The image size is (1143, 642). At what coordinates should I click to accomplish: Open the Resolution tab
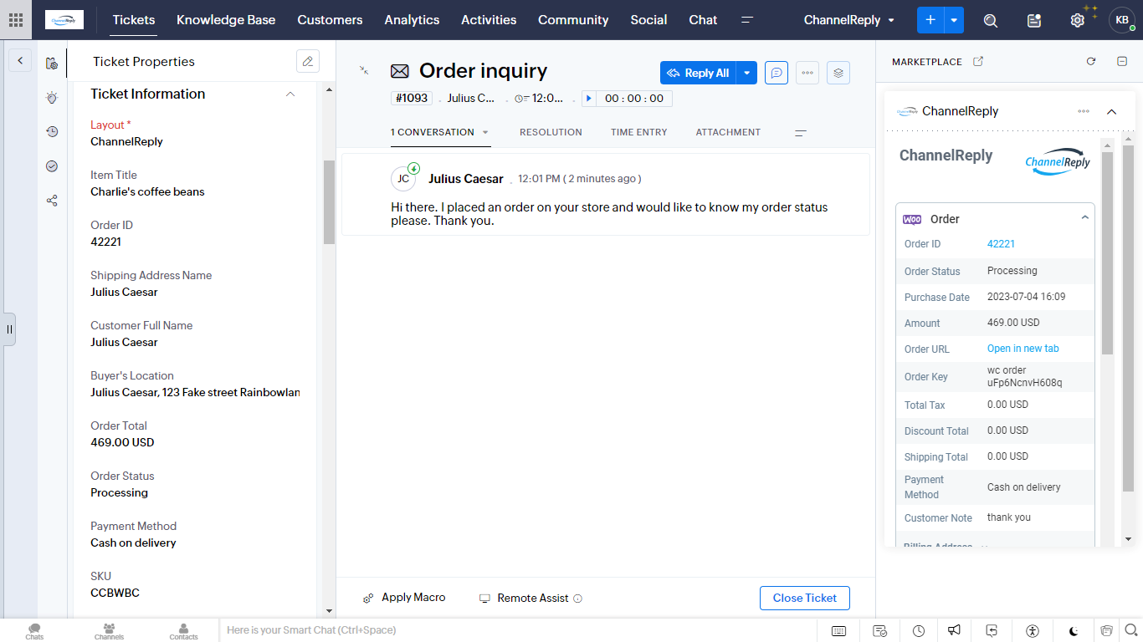click(x=551, y=132)
